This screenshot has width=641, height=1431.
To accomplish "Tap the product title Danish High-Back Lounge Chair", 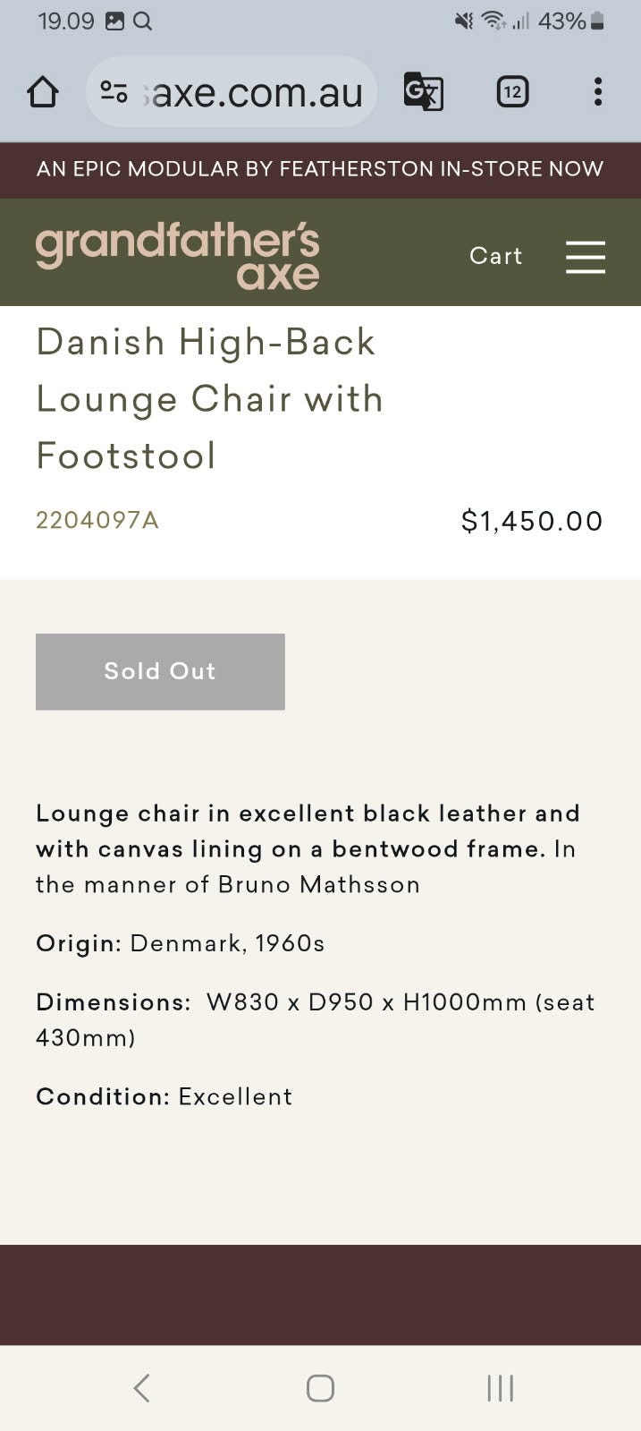I will [210, 398].
